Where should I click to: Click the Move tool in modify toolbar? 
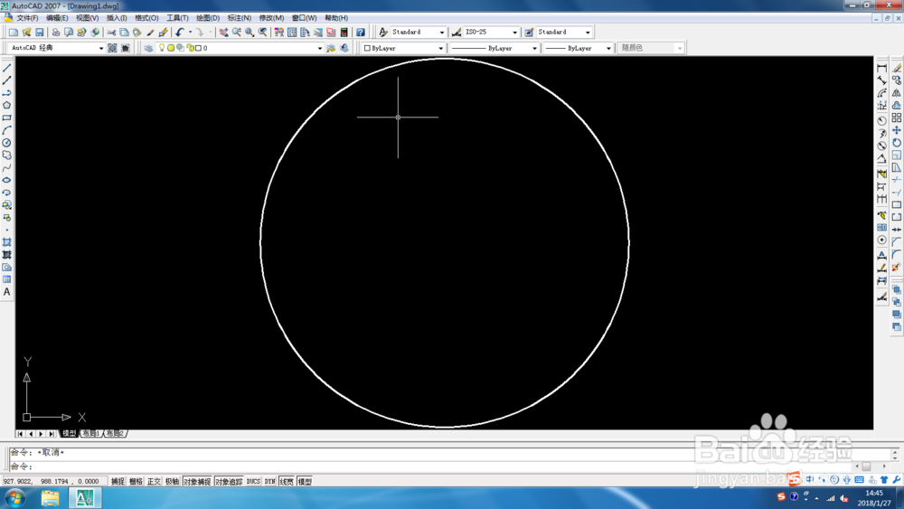(x=897, y=130)
